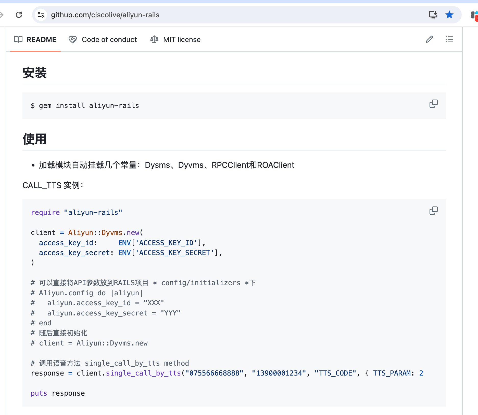The height and width of the screenshot is (415, 478).
Task: Show the MIT license tab
Action: click(x=175, y=40)
